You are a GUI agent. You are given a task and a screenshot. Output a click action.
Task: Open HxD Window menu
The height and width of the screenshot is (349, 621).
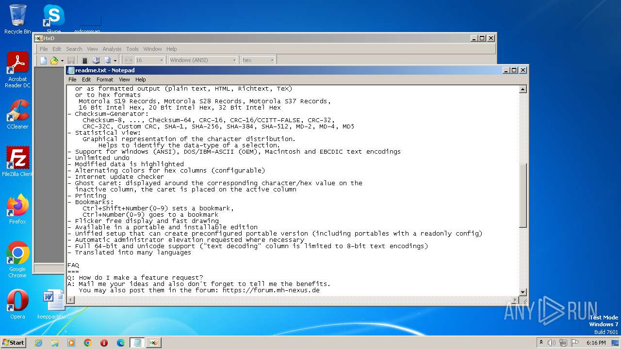(x=152, y=49)
